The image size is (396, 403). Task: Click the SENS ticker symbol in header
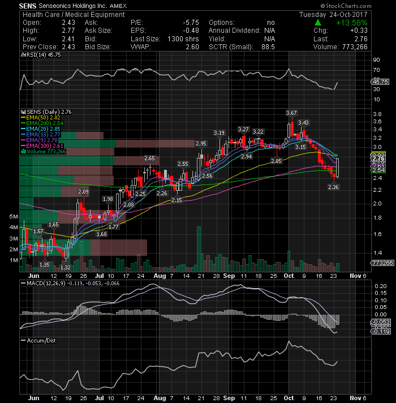pyautogui.click(x=28, y=6)
